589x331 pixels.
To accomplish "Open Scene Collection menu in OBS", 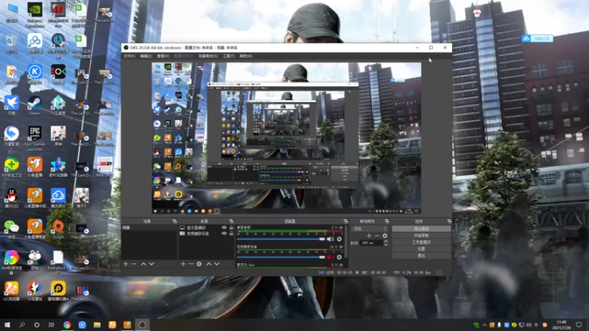I will coord(208,56).
